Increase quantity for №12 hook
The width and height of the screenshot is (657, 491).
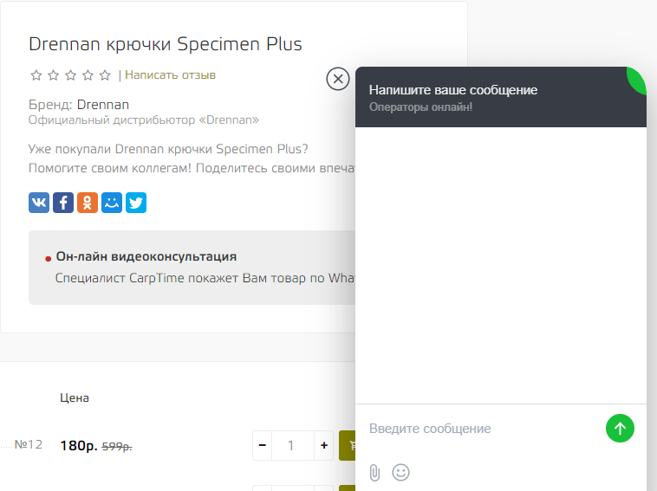(x=324, y=445)
